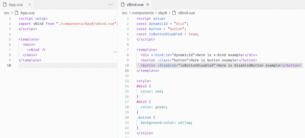Screen dimensions: 305x138
Task: Click line number 5 in App.vue gutter
Action: tap(10, 39)
